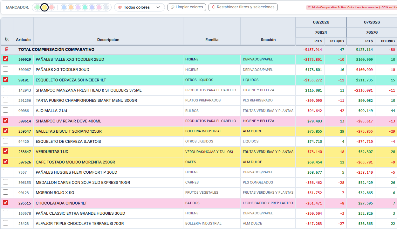Viewport: 397px width, 229px height.
Task: Pick the lavender purple marker swatch
Action: tap(78, 7)
